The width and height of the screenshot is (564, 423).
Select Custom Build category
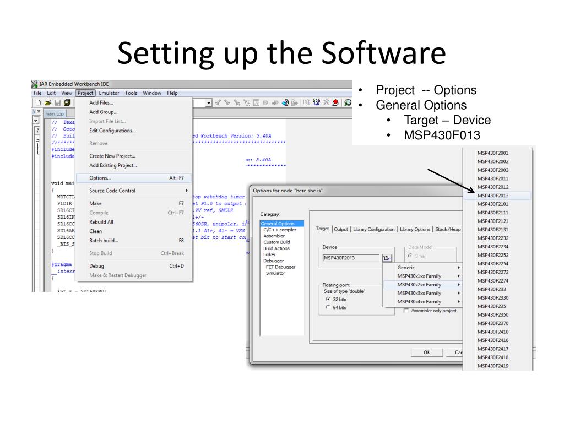click(276, 242)
